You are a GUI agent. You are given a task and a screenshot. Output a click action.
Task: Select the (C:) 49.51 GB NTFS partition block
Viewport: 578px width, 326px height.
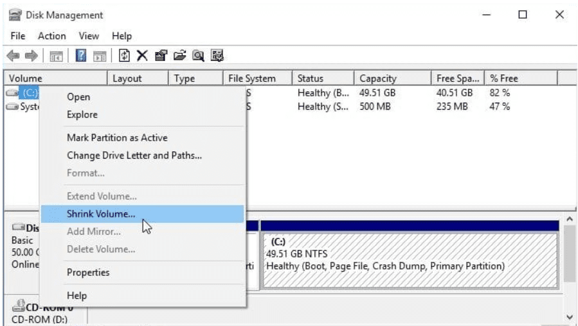point(410,260)
